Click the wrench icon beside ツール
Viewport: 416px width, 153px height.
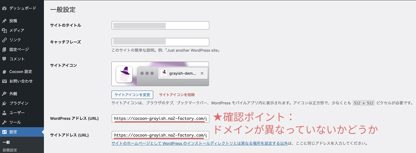(x=4, y=122)
